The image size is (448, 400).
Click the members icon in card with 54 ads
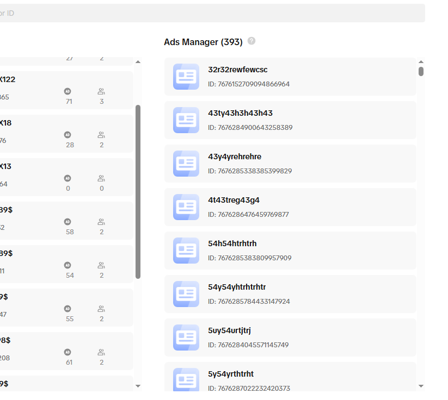101,265
